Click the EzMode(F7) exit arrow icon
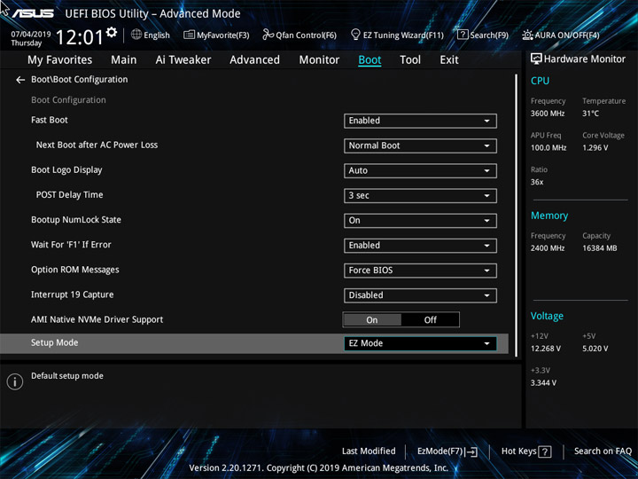This screenshot has width=638, height=479. [x=471, y=452]
